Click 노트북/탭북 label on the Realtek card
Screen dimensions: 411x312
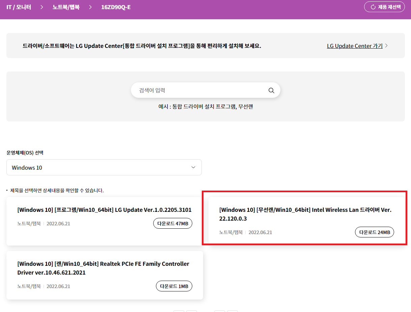pyautogui.click(x=29, y=286)
